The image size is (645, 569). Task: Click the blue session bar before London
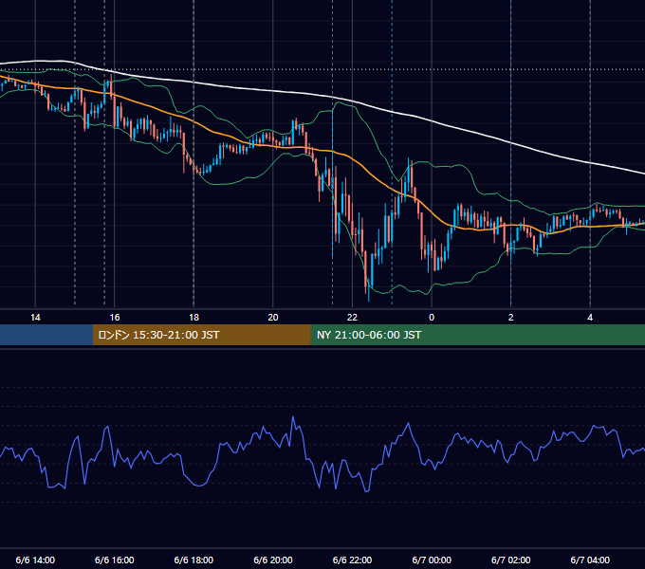[x=46, y=335]
